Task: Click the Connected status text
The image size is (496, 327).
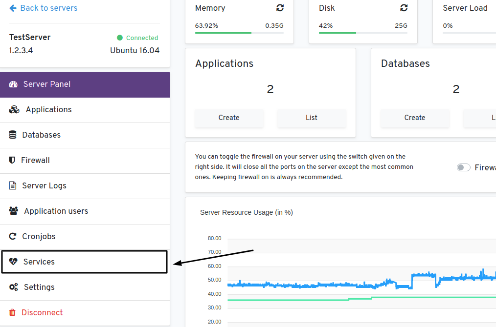Action: (x=142, y=38)
